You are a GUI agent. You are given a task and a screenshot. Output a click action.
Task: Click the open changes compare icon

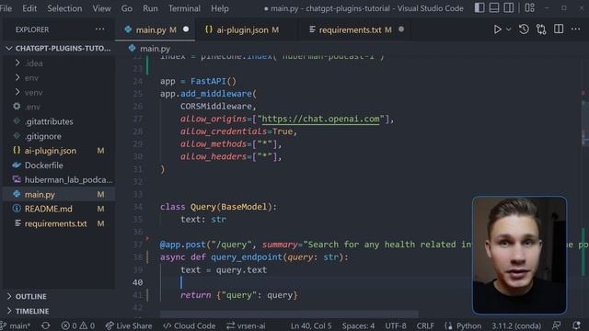pyautogui.click(x=541, y=29)
